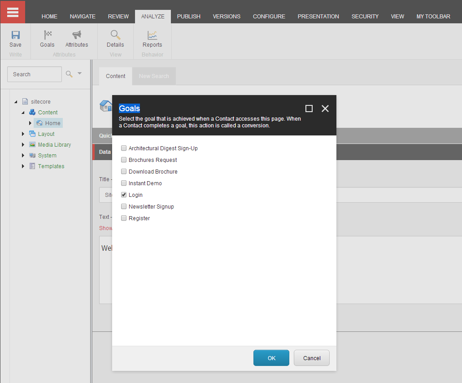Open the red hamburger Sitecore menu
The image size is (462, 383).
coord(13,12)
